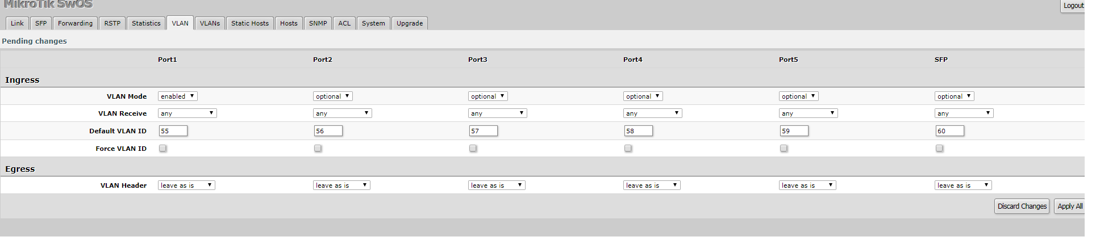The width and height of the screenshot is (1100, 245).
Task: Toggle Force VLAN ID for SFP port
Action: point(940,149)
